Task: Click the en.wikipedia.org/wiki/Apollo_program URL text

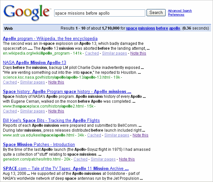Action: point(36,53)
